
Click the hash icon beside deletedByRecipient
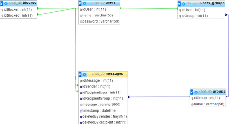[x=81, y=123]
